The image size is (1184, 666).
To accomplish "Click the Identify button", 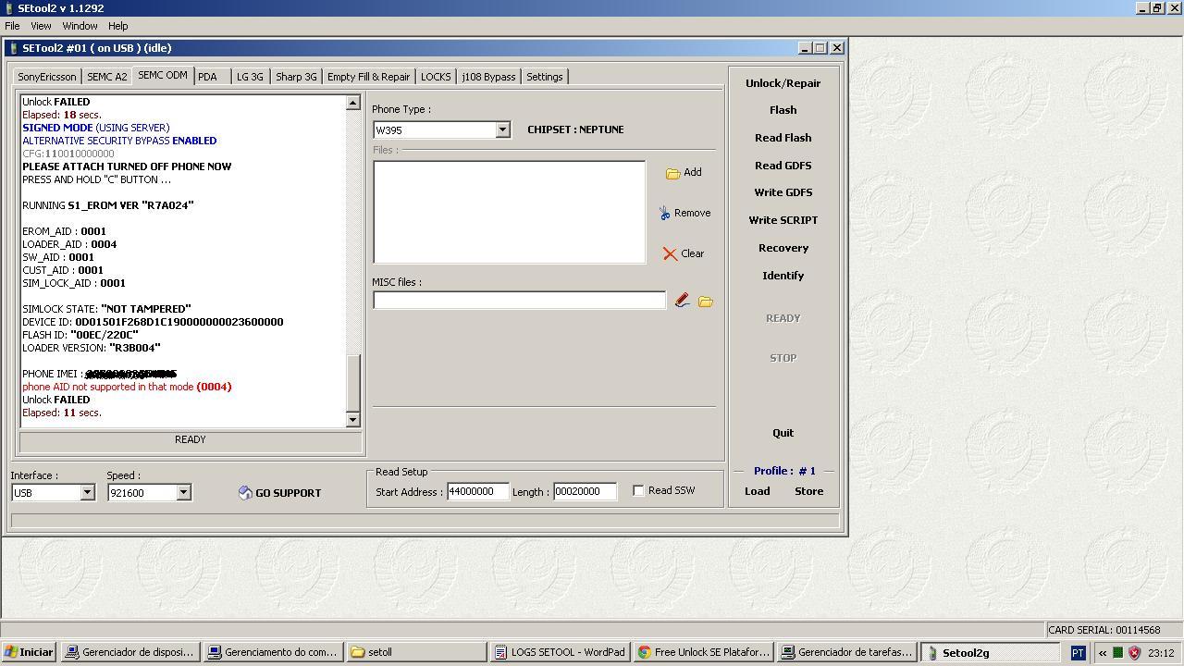I will tap(783, 276).
